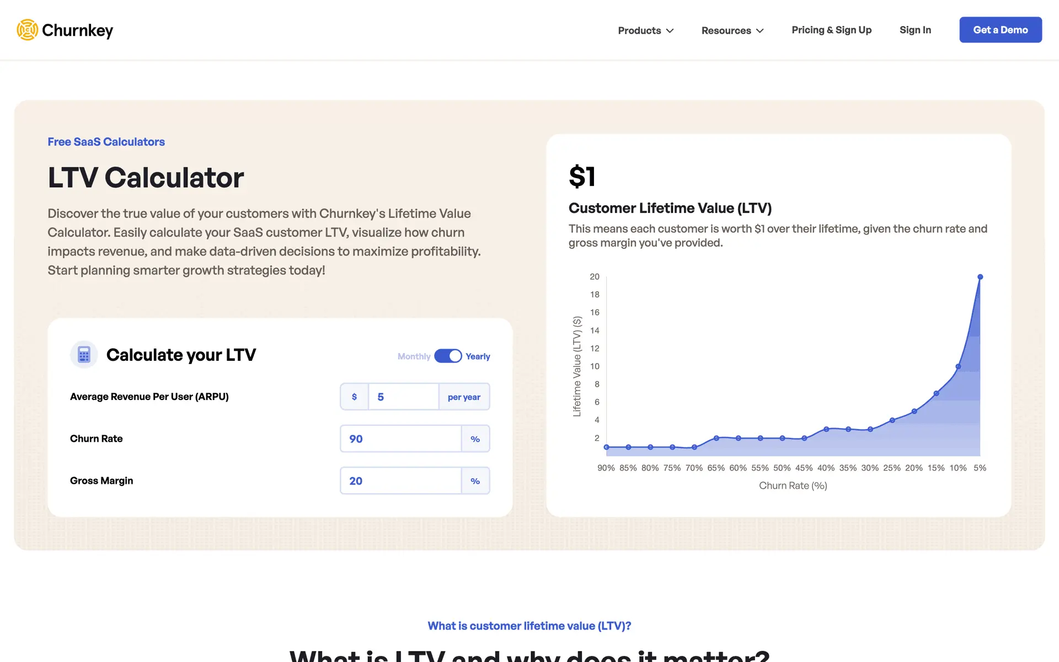Click the Churnkey logo icon
The image size is (1059, 662).
click(x=27, y=30)
